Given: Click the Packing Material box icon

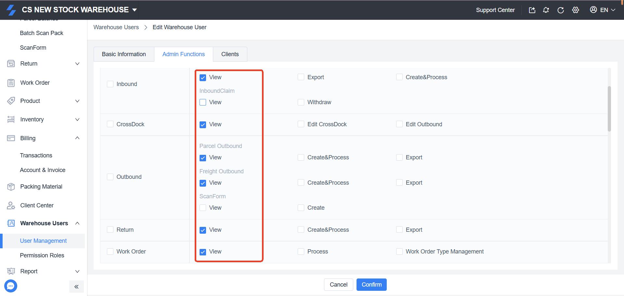Looking at the screenshot, I should click(11, 187).
